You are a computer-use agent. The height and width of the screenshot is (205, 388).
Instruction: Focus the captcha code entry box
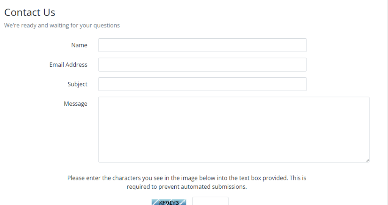pyautogui.click(x=210, y=201)
